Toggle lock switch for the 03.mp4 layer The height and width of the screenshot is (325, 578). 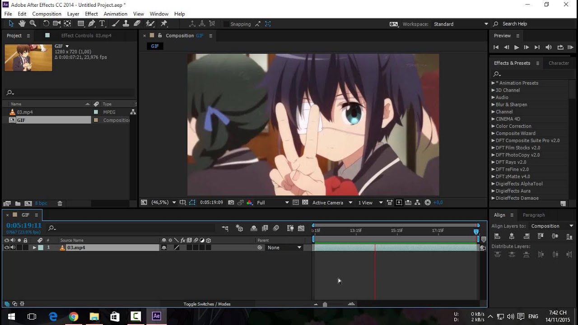[25, 247]
